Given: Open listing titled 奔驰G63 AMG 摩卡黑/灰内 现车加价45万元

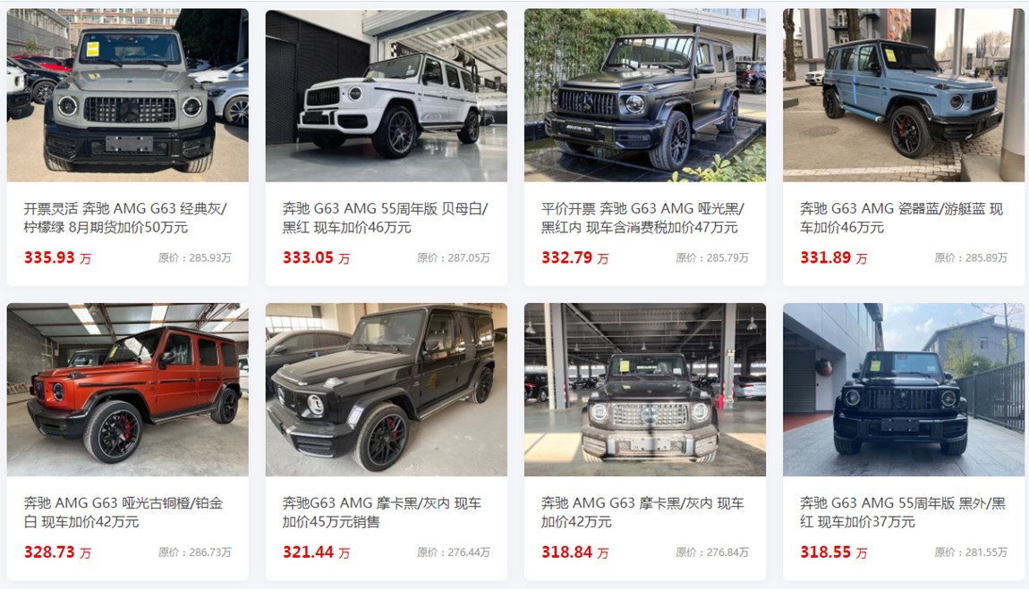Looking at the screenshot, I should tap(382, 512).
